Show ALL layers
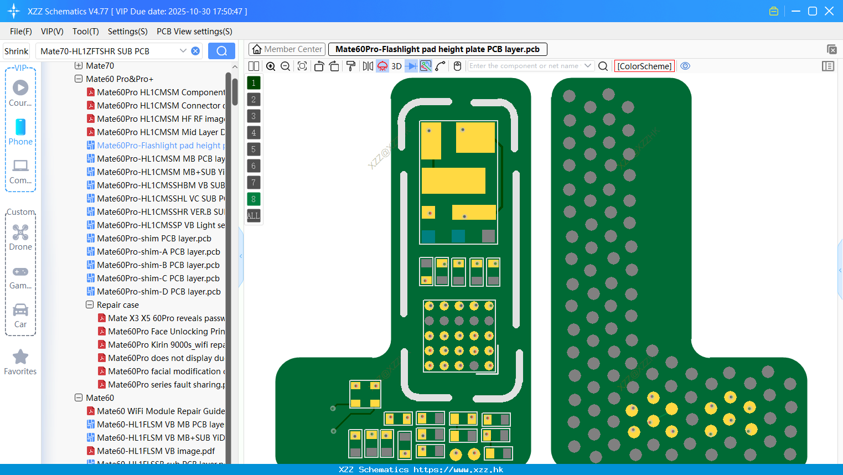 point(254,215)
